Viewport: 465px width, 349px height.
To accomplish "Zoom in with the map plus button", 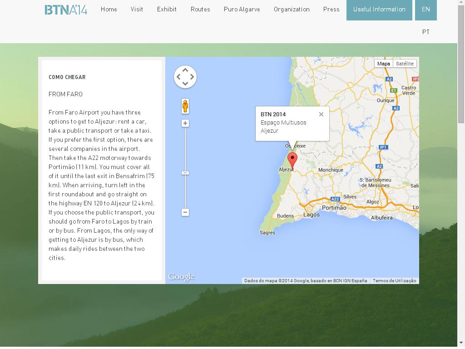I will click(x=185, y=123).
